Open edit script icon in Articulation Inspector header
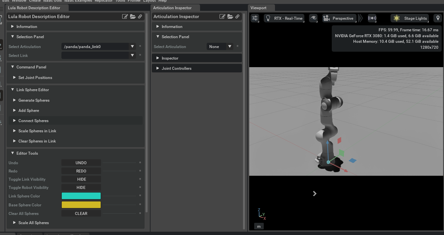The height and width of the screenshot is (235, 444). 222,16
